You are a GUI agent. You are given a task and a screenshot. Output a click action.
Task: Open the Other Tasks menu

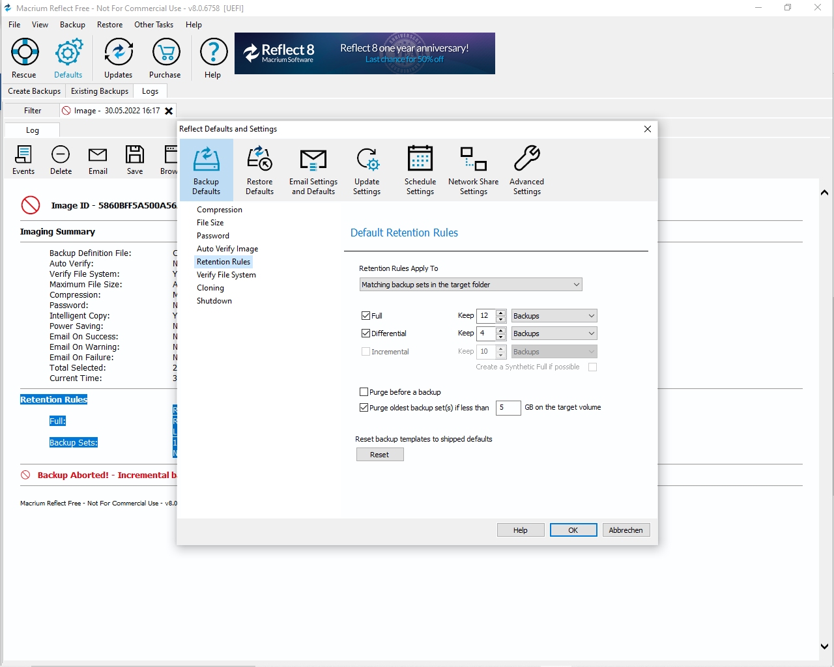pos(154,25)
